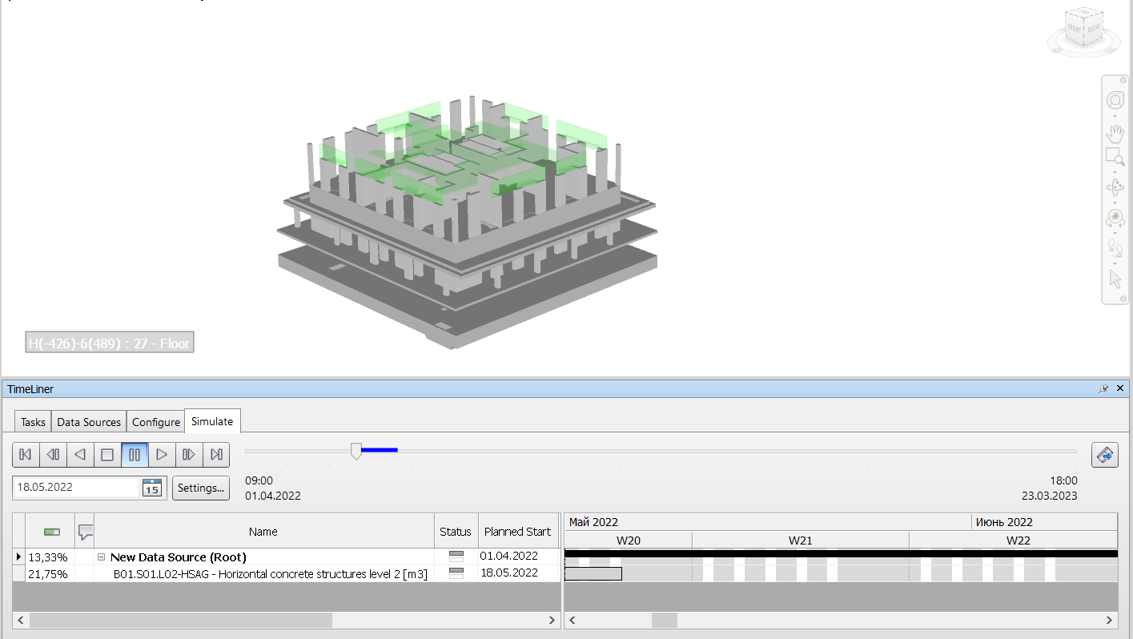Expand the Walk tool dropdown arrow

pyautogui.click(x=1115, y=262)
